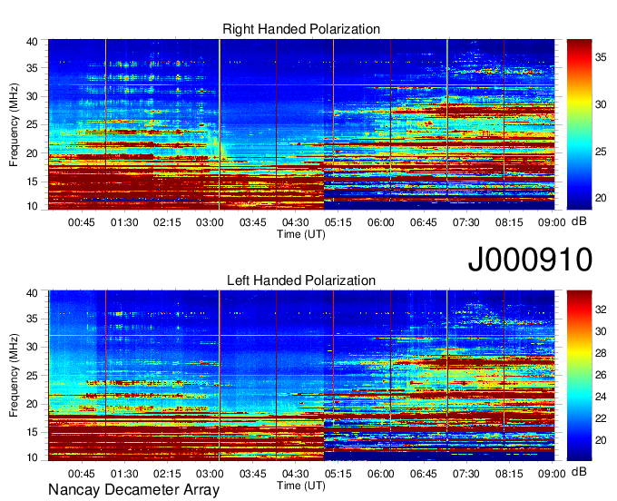Screen dimensions: 617x501
Task: Click the 10 MHz tick on upper frequency axis
Action: click(33, 206)
